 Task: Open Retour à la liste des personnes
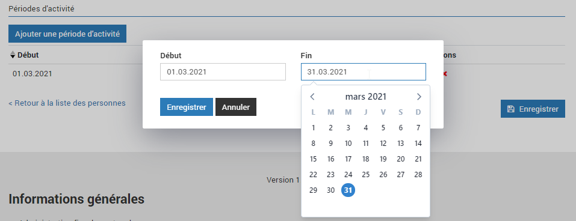67,103
